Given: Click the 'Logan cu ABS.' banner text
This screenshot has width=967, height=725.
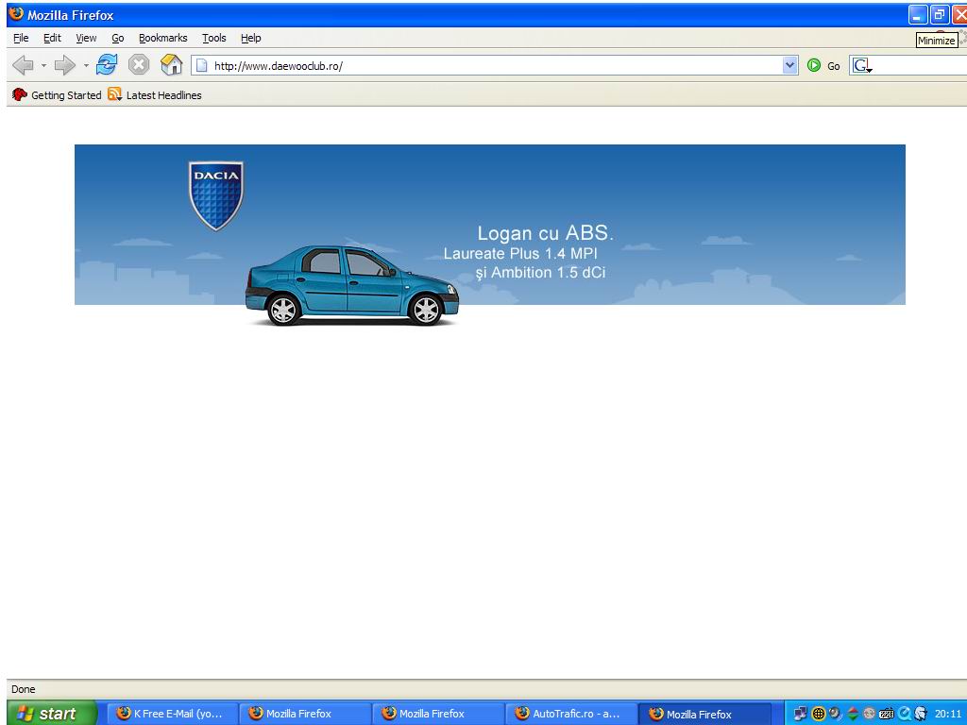Looking at the screenshot, I should (x=545, y=233).
